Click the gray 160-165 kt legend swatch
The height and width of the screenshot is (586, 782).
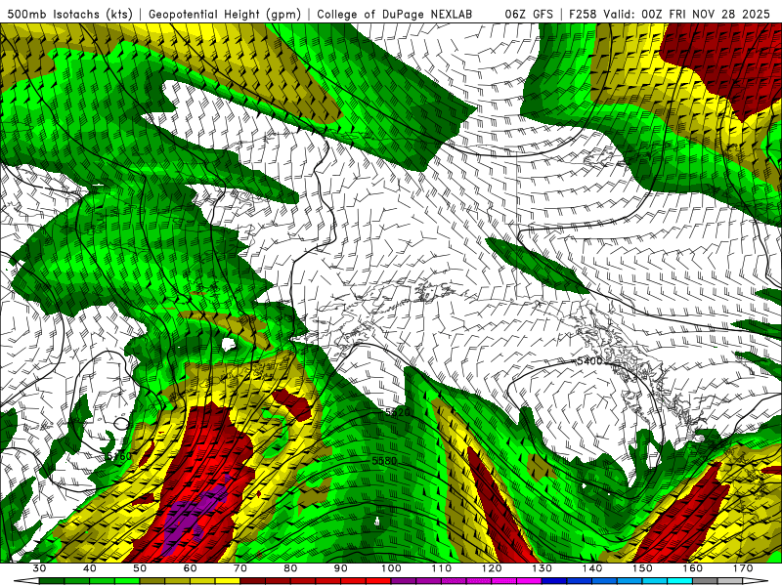coord(705,581)
